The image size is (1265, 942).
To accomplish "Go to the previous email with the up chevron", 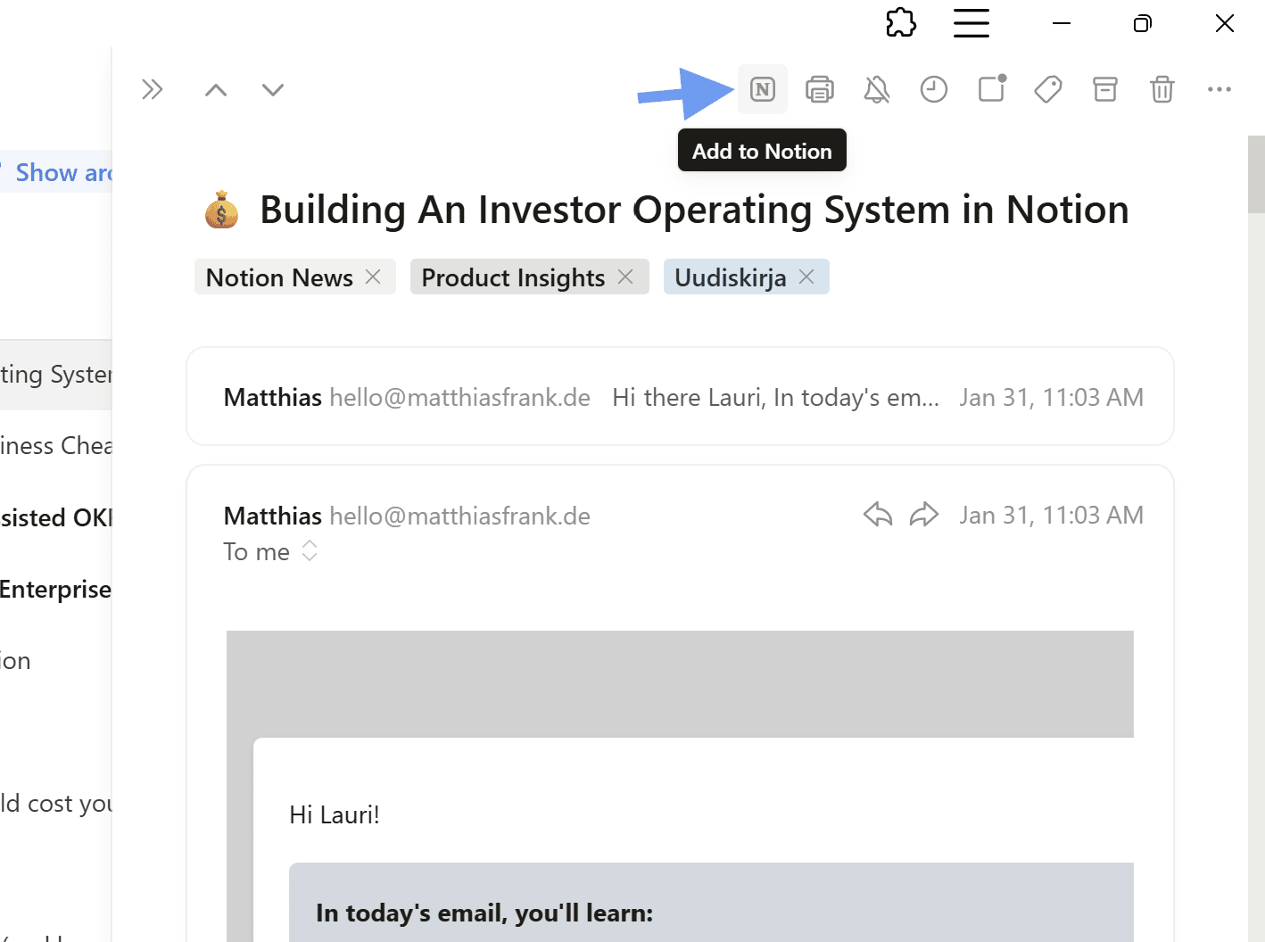I will (216, 89).
